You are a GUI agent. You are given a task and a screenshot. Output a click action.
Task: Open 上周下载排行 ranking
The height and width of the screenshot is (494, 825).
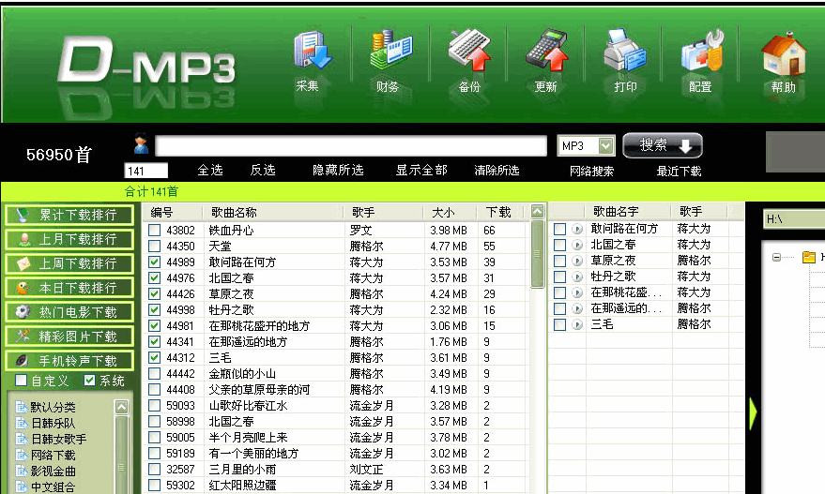69,263
